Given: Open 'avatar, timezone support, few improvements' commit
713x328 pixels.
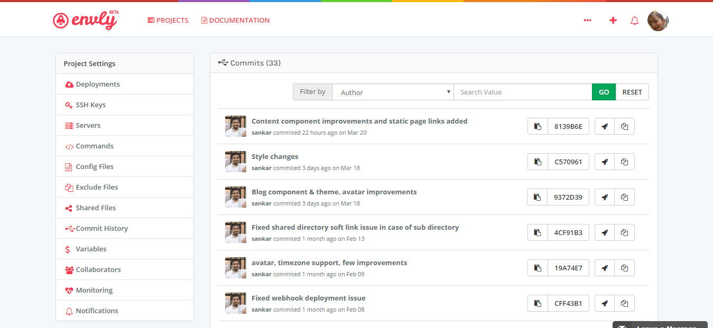Looking at the screenshot, I should [x=329, y=263].
